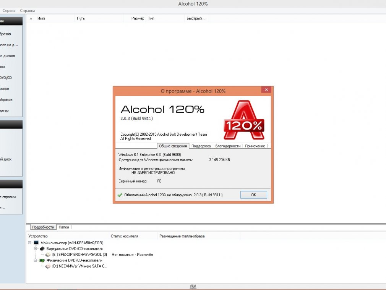Click the 'Тип' column header
Image resolution: width=386 pixels, height=290 pixels.
click(165, 18)
